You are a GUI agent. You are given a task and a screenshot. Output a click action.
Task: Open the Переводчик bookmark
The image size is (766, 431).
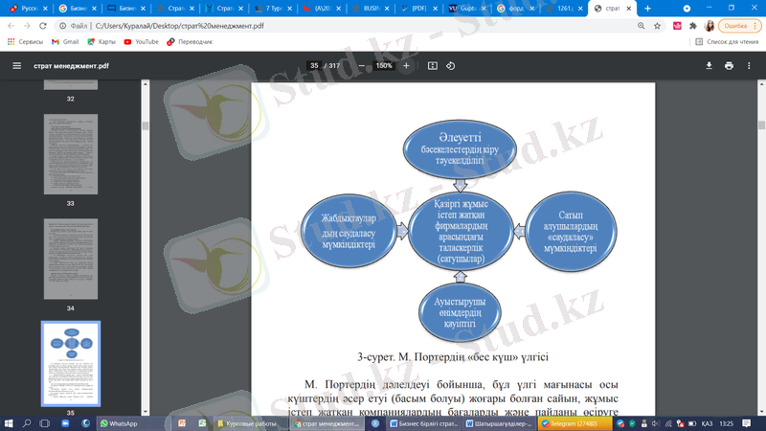coord(190,42)
